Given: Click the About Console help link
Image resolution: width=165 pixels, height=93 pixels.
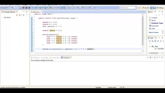Looking at the screenshot, I should tap(154, 32).
